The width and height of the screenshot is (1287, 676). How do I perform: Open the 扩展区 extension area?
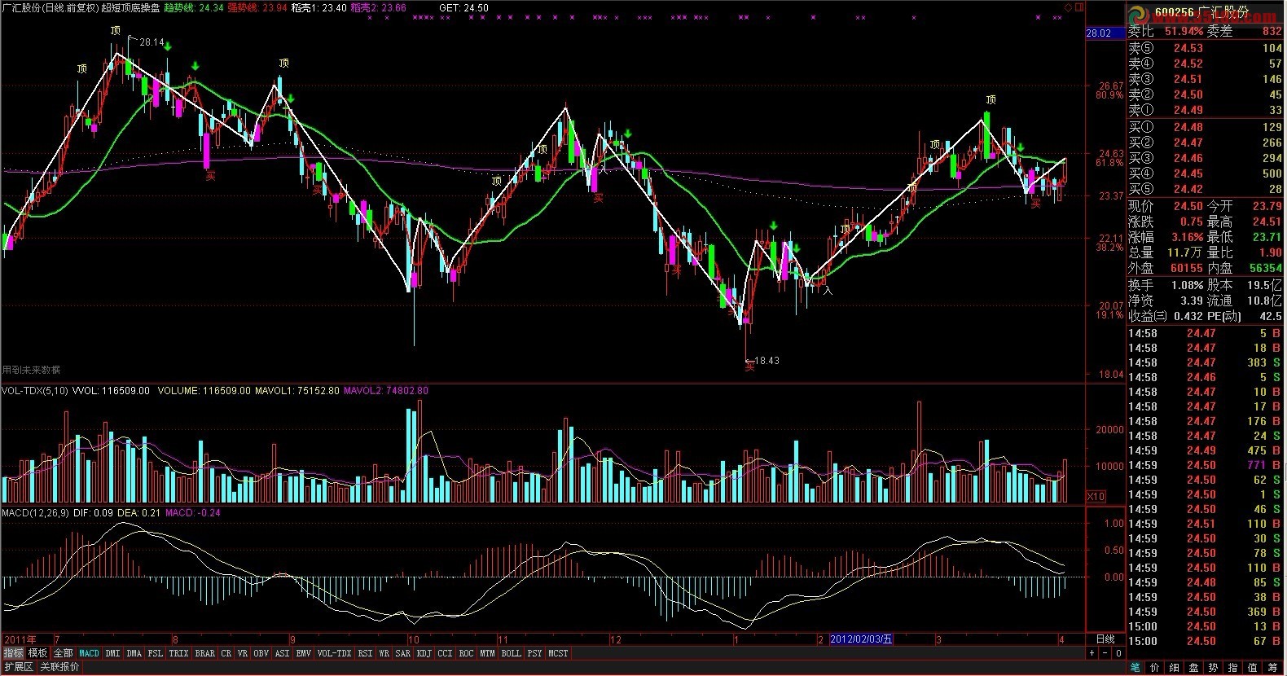[19, 667]
